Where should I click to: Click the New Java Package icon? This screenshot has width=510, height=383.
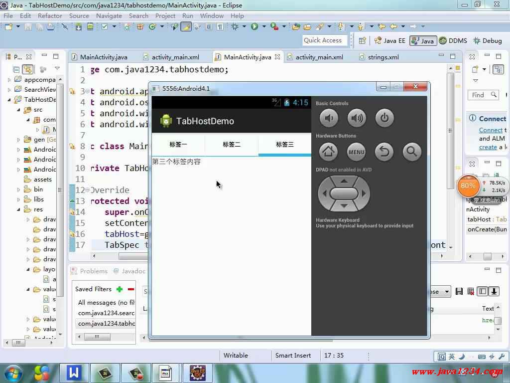pyautogui.click(x=140, y=26)
